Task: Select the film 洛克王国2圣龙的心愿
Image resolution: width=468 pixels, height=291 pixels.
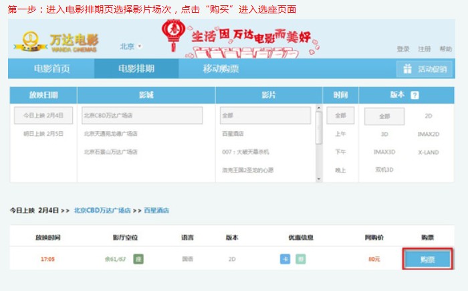Action: (248, 171)
